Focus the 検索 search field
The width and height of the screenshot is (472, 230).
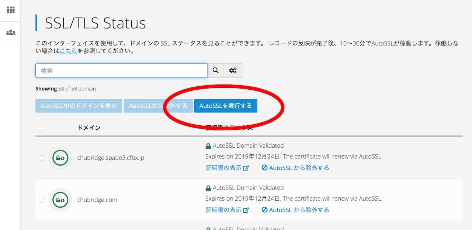pos(121,71)
